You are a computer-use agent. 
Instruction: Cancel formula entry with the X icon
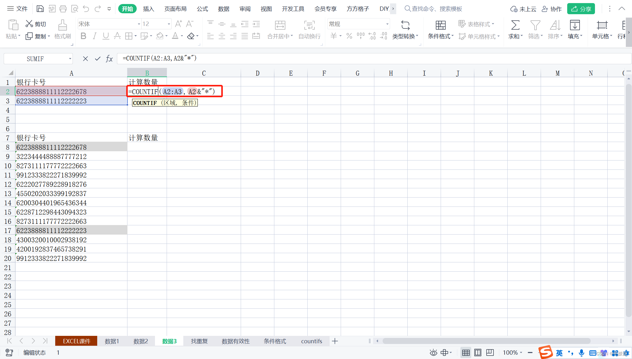[85, 59]
